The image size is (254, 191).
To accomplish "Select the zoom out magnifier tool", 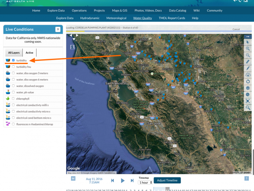I will tap(248, 55).
